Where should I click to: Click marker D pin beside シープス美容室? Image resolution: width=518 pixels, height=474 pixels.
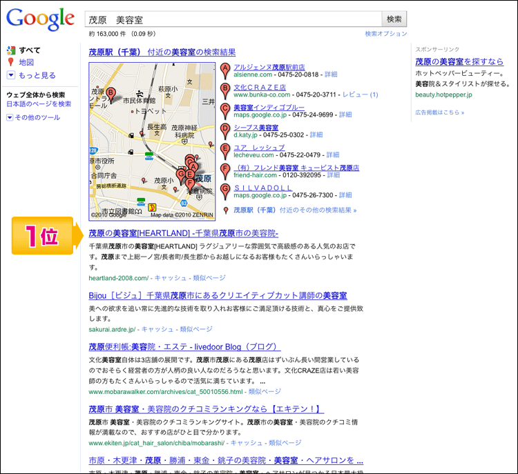tap(225, 131)
